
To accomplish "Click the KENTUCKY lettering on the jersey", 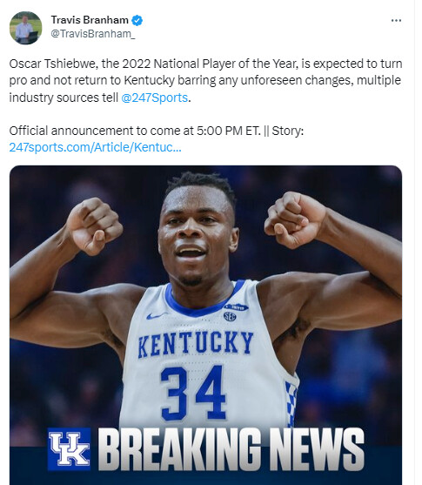I will click(x=196, y=344).
